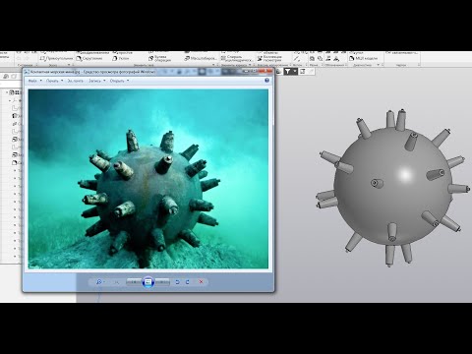Open Коллекция геометрии tool in ribbon

pyautogui.click(x=269, y=58)
